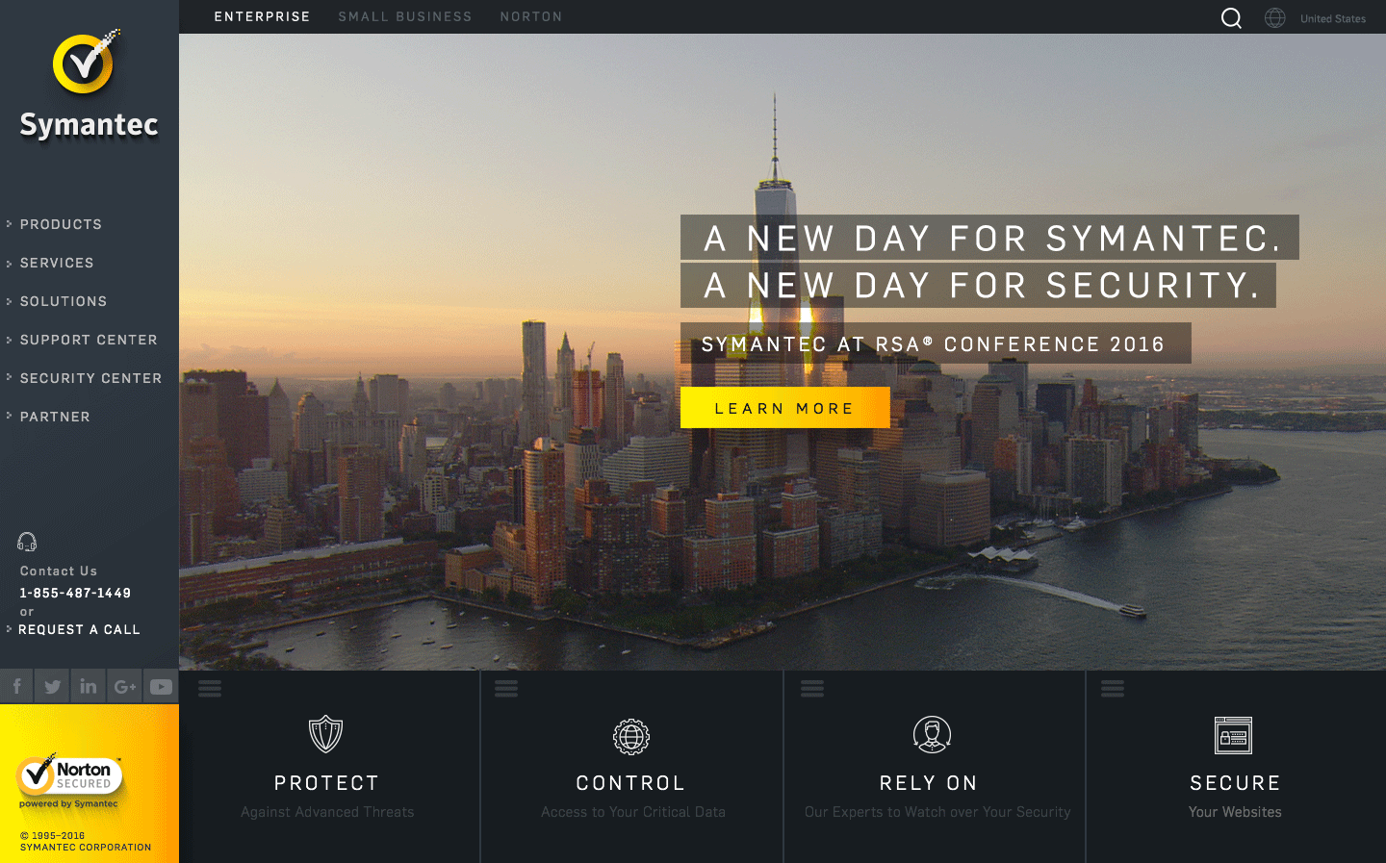Switch to the Norton tab
Viewport: 1386px width, 863px height.
[x=531, y=16]
